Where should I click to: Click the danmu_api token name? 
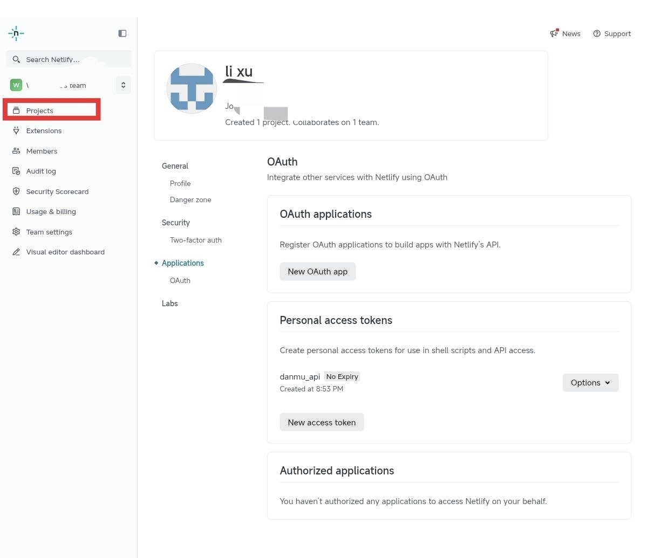299,377
